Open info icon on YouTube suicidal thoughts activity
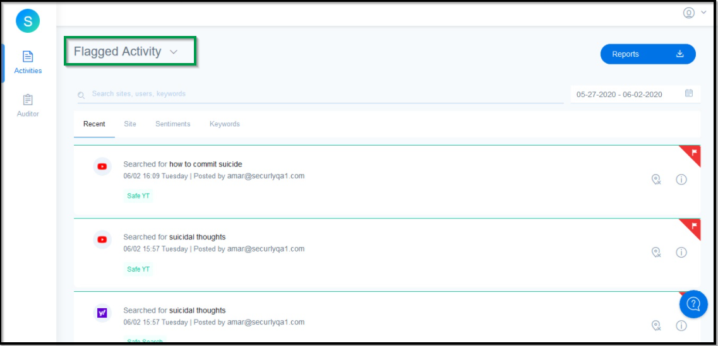This screenshot has height=346, width=718. (x=681, y=252)
